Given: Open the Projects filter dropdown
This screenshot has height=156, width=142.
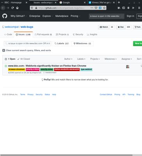Looking at the screenshot, I should pos(95,59).
